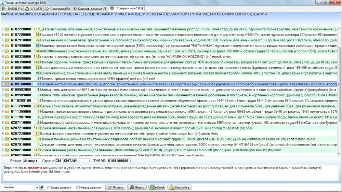Switch to the ТНВЭД (F4) tab
342x192 pixels.
[x=12, y=9]
